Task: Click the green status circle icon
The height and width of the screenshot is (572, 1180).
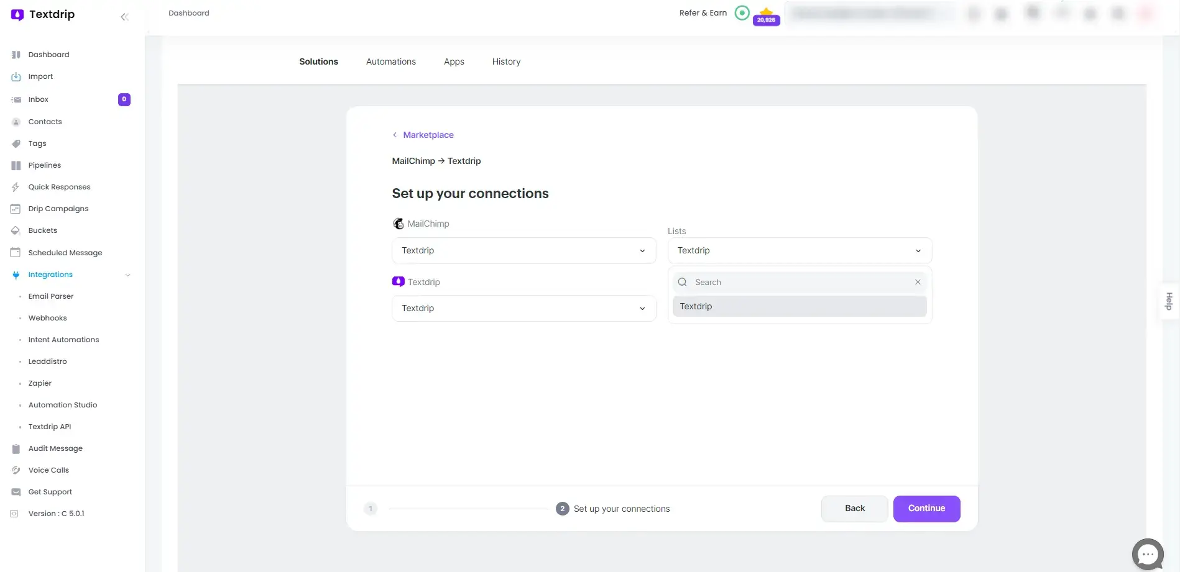Action: [742, 13]
